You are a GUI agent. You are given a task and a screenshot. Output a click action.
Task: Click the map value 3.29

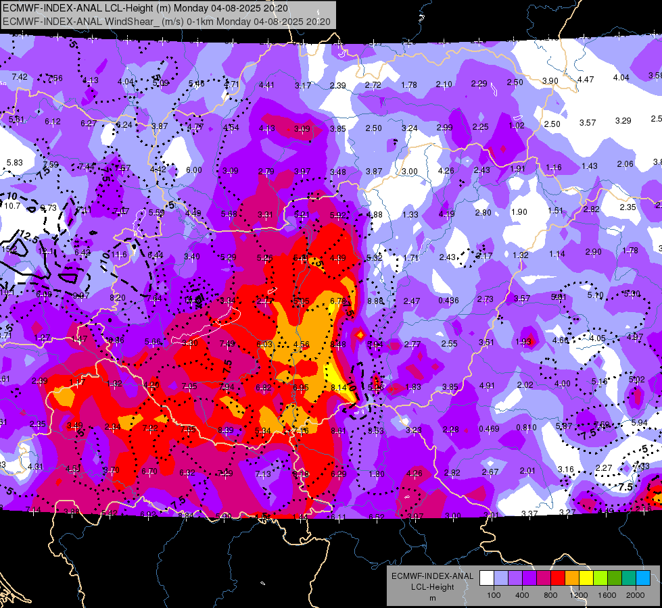tap(623, 121)
